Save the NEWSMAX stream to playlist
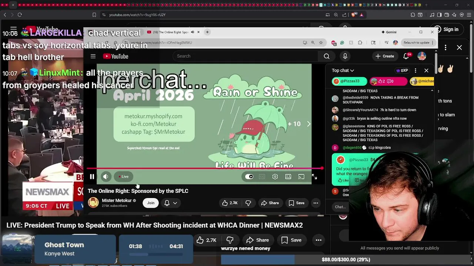Image resolution: width=474 pixels, height=266 pixels. pyautogui.click(x=291, y=240)
